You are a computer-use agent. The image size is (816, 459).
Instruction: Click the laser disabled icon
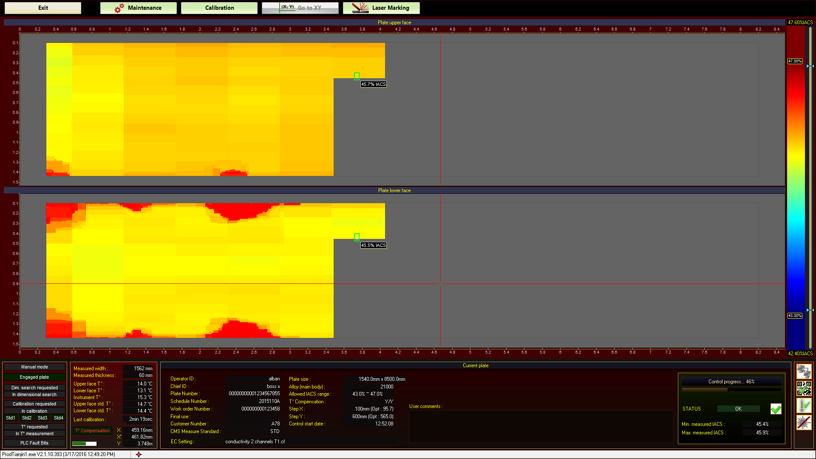pos(804,422)
